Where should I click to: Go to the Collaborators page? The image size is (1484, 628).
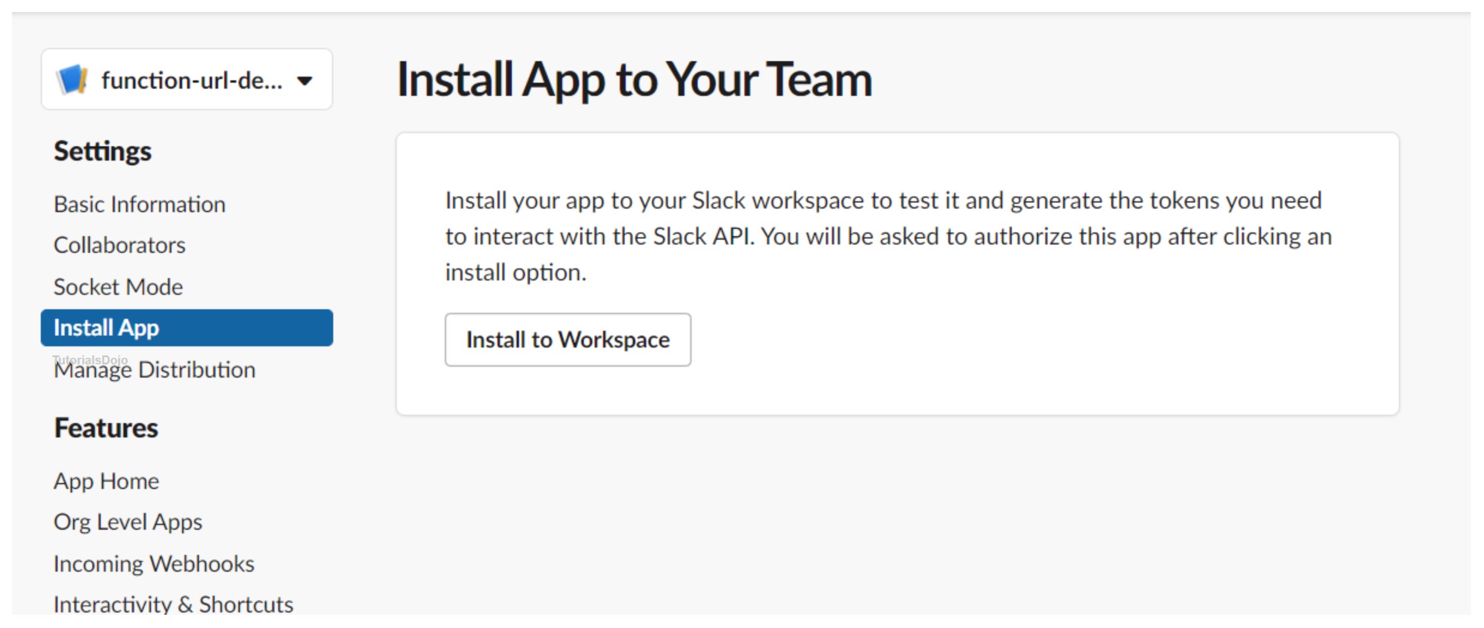119,246
